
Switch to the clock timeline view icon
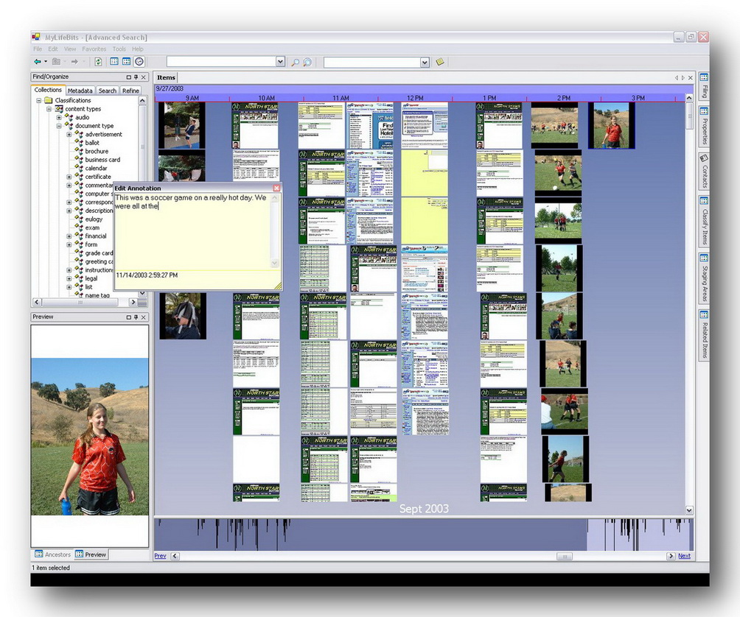[139, 62]
